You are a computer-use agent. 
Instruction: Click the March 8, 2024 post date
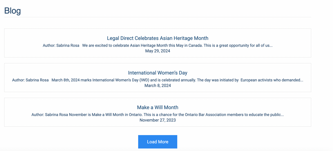[157, 85]
